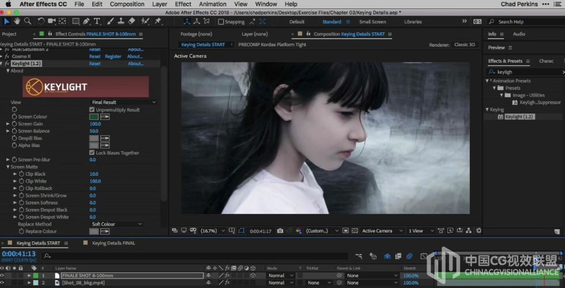The width and height of the screenshot is (565, 288).
Task: Toggle the Transparency Grid icon
Action: pos(355,231)
